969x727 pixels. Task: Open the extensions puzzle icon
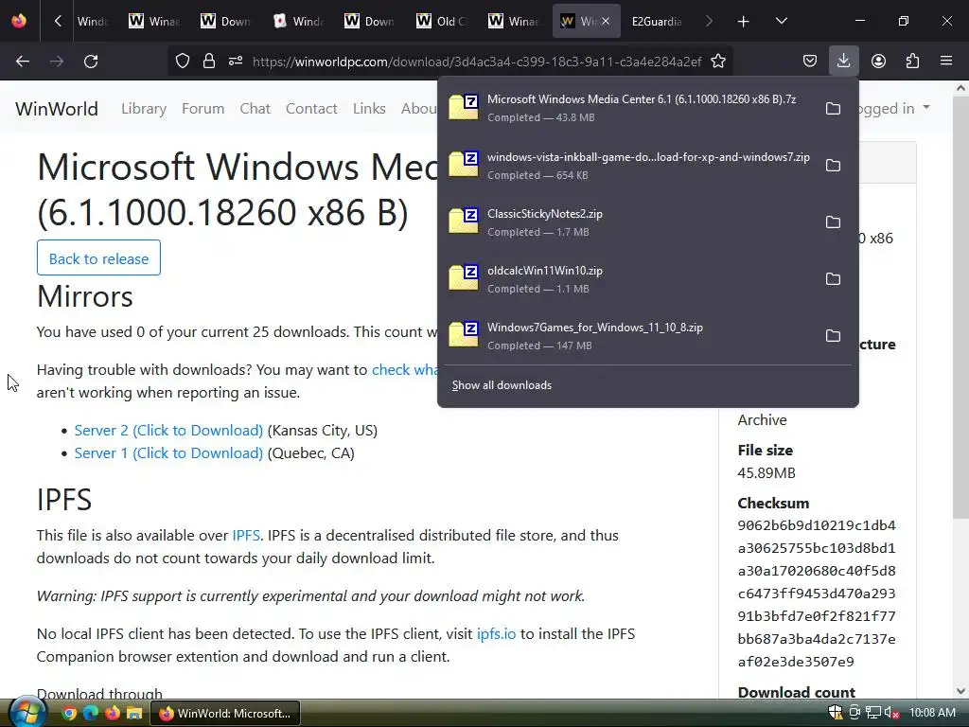912,62
